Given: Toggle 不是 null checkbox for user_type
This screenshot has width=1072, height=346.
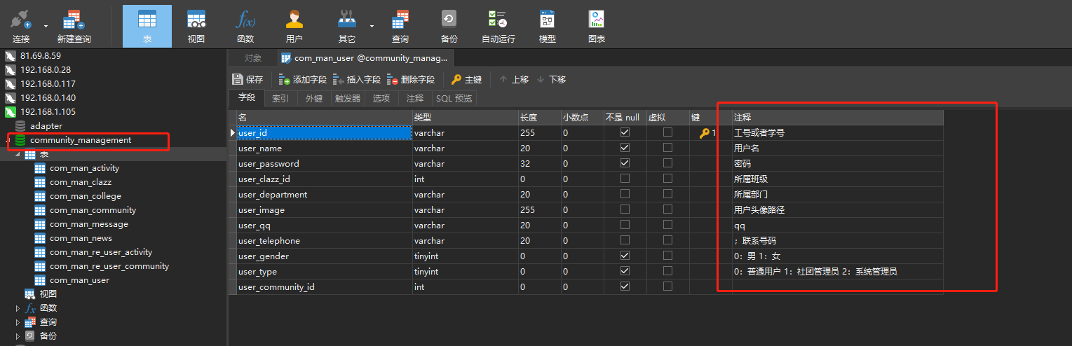Looking at the screenshot, I should (625, 271).
